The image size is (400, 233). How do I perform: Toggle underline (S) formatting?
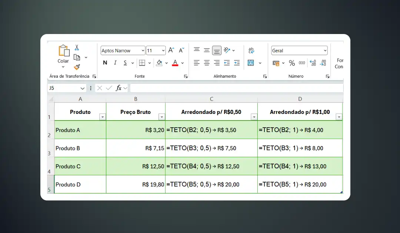tap(125, 63)
